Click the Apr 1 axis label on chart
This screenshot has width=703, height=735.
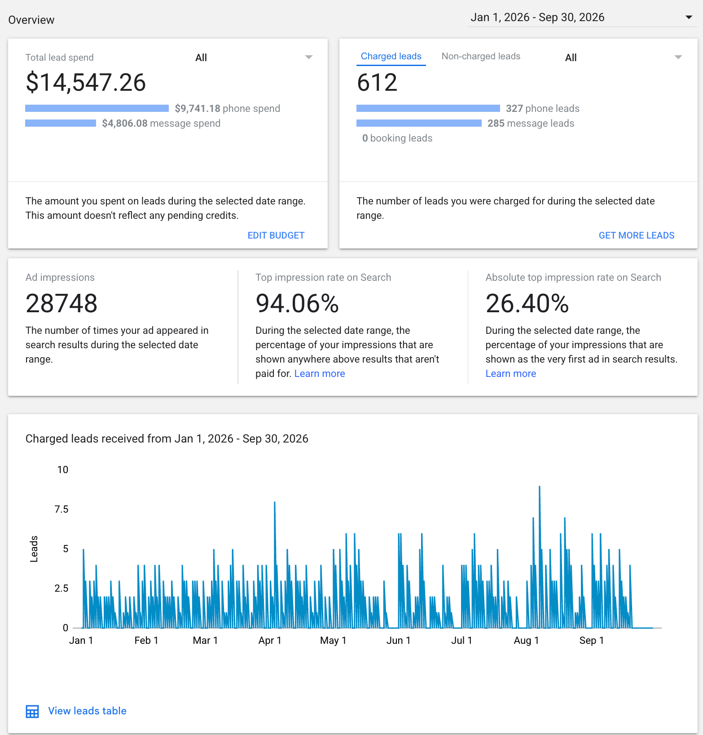coord(270,641)
